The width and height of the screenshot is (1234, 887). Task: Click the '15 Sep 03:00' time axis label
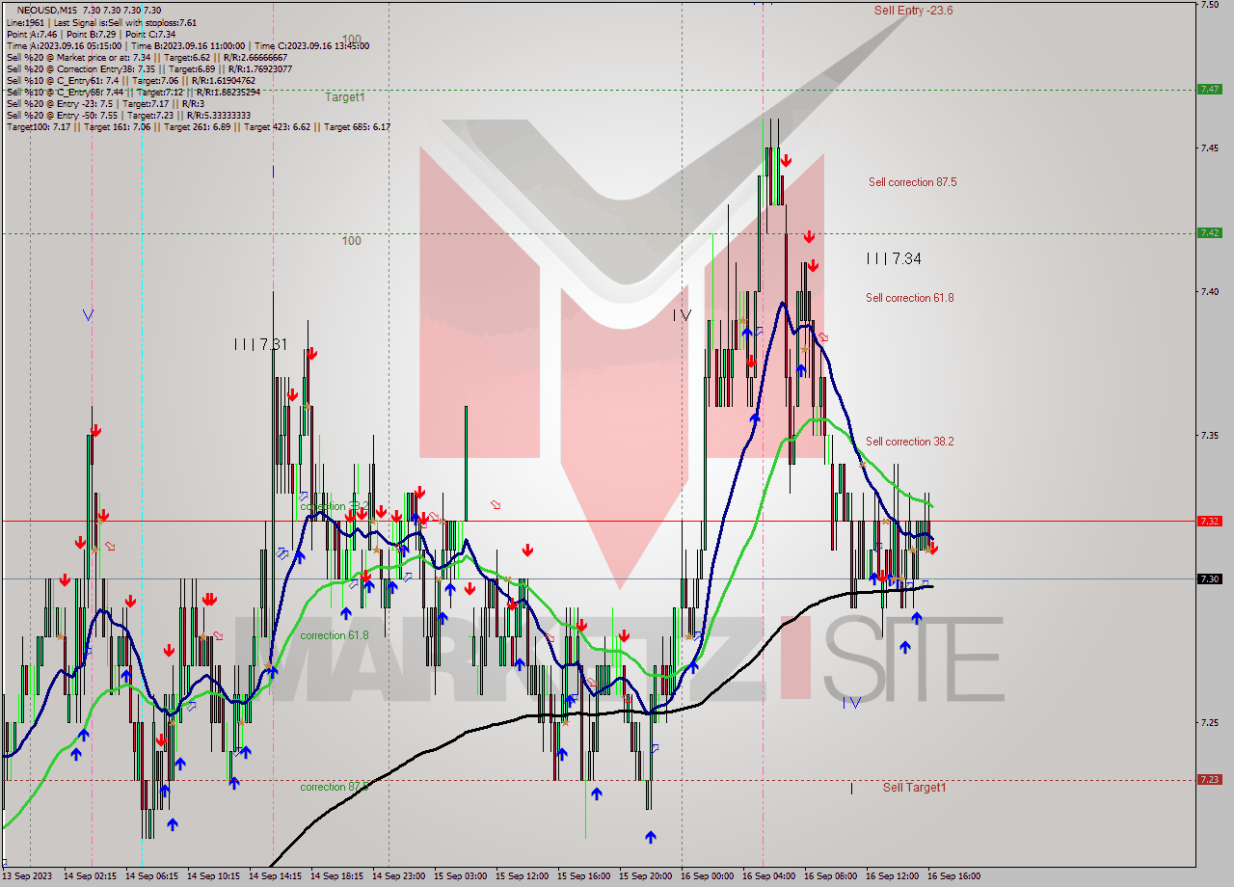tap(461, 876)
